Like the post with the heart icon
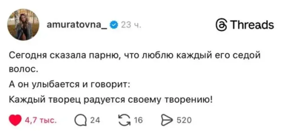 [x=15, y=120]
